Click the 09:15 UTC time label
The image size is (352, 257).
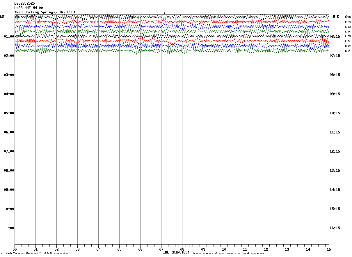pos(335,94)
